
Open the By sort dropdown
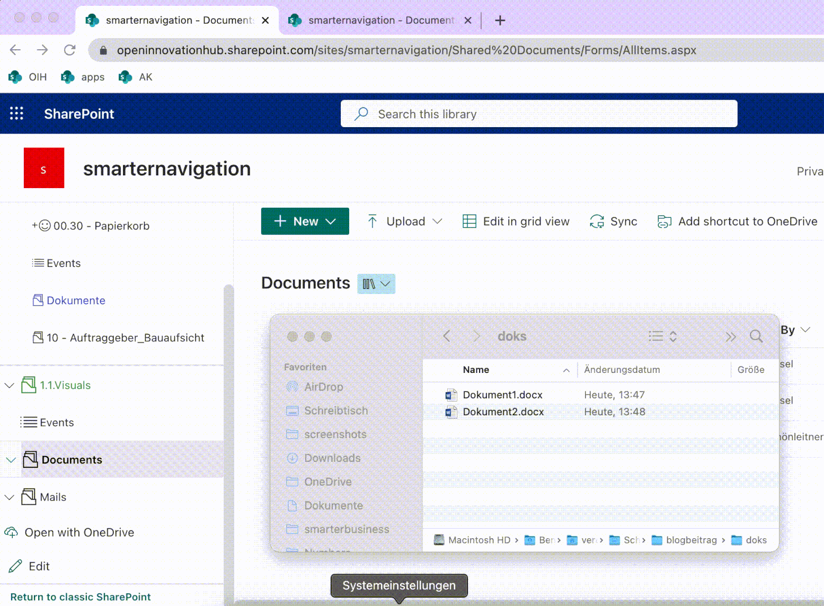[x=806, y=329]
